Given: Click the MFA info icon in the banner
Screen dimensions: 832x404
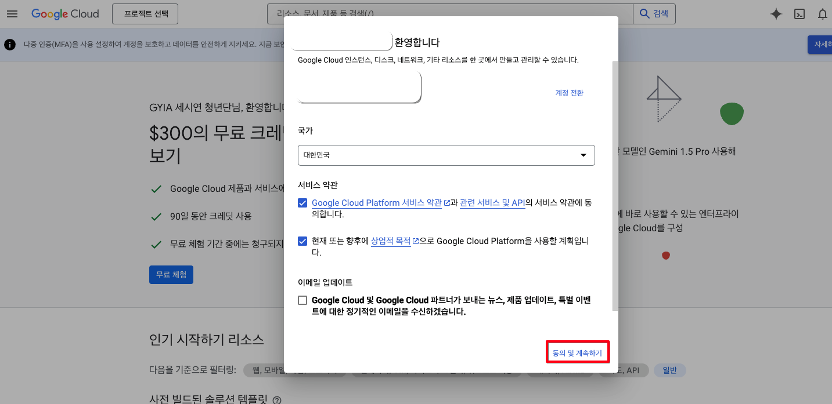Looking at the screenshot, I should tap(10, 45).
